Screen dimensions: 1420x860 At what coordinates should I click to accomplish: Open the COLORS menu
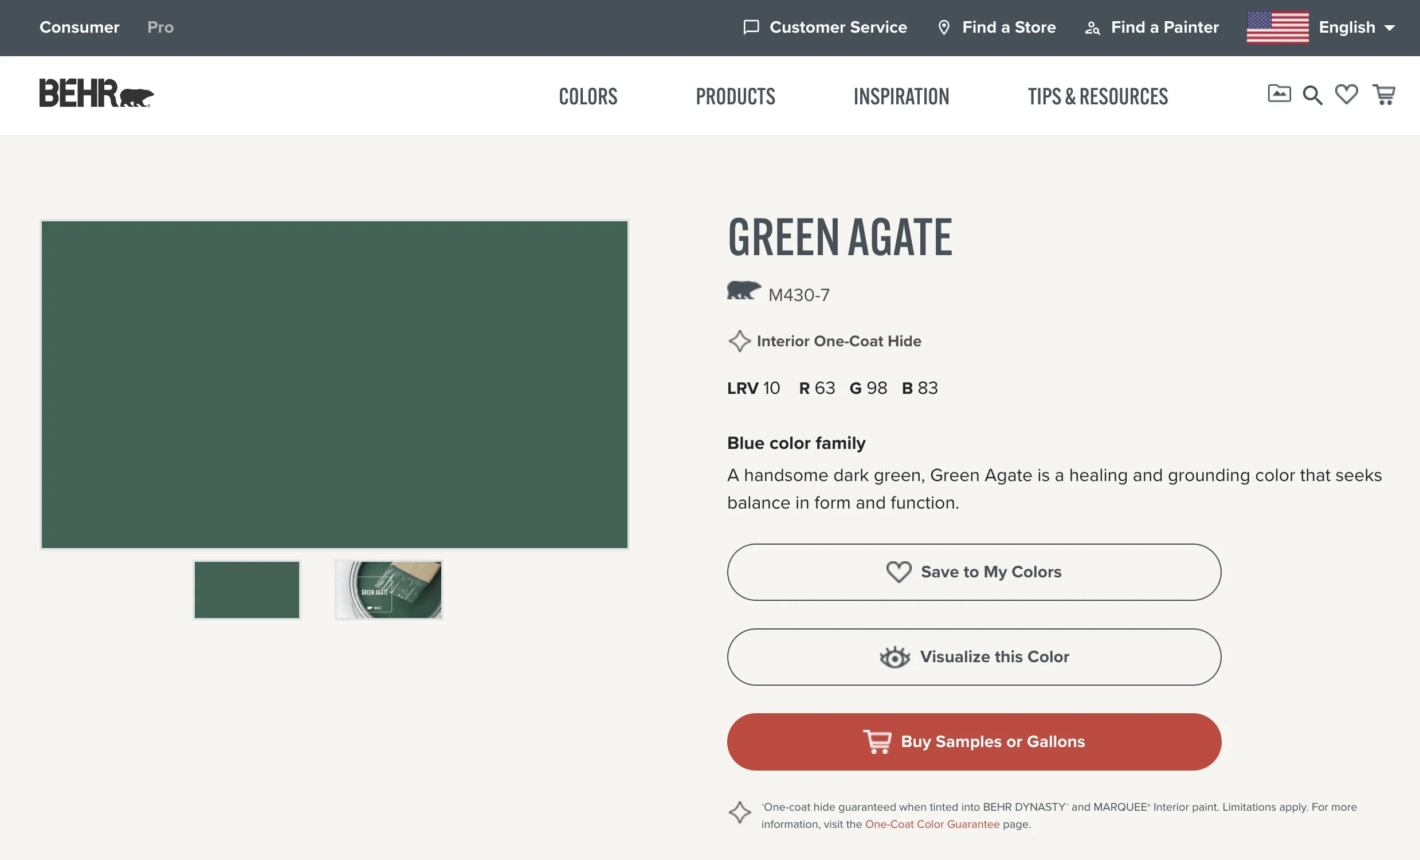click(588, 96)
